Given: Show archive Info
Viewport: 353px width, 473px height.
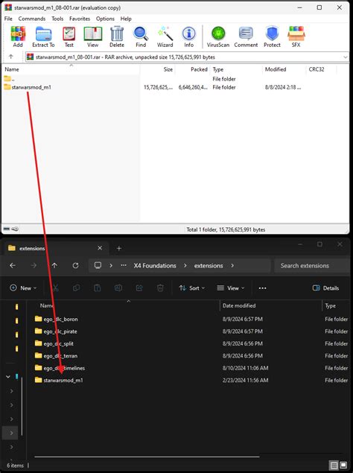Looking at the screenshot, I should pyautogui.click(x=189, y=36).
